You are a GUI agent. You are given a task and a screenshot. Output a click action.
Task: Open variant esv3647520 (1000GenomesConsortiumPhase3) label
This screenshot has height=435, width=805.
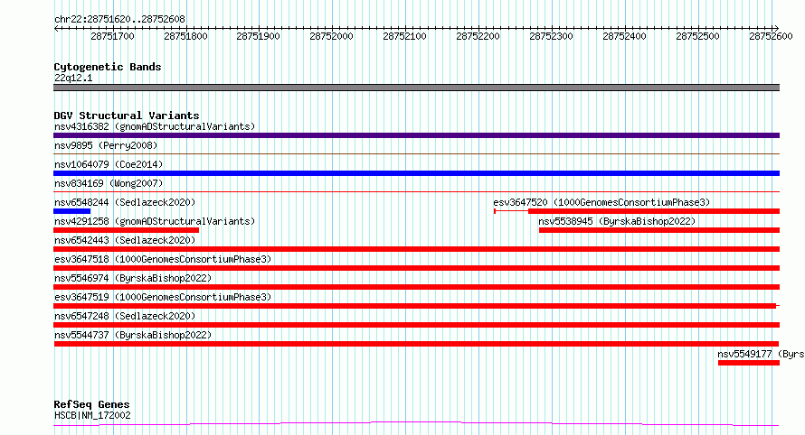(601, 202)
